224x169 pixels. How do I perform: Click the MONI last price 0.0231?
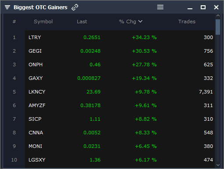(x=92, y=146)
